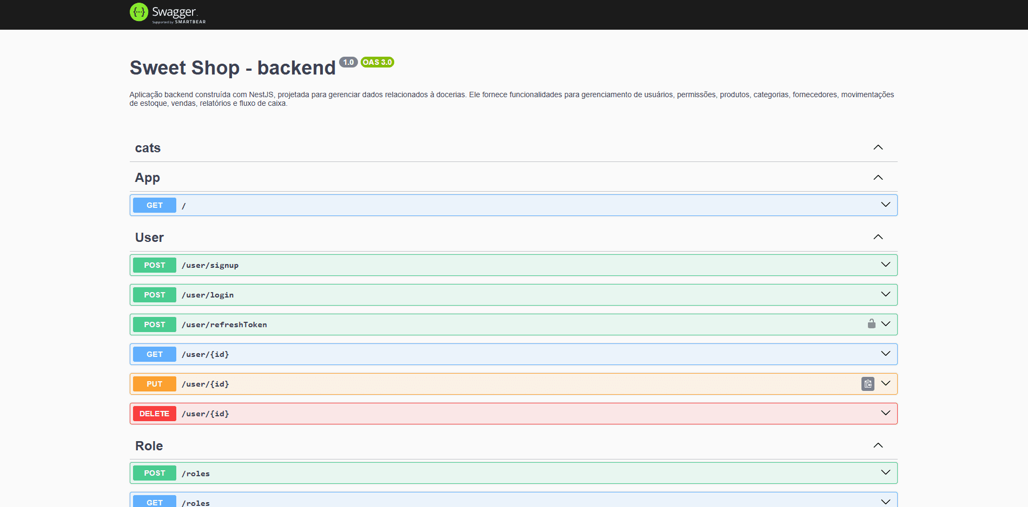Select the GET badge on /user/{id}

coord(154,354)
